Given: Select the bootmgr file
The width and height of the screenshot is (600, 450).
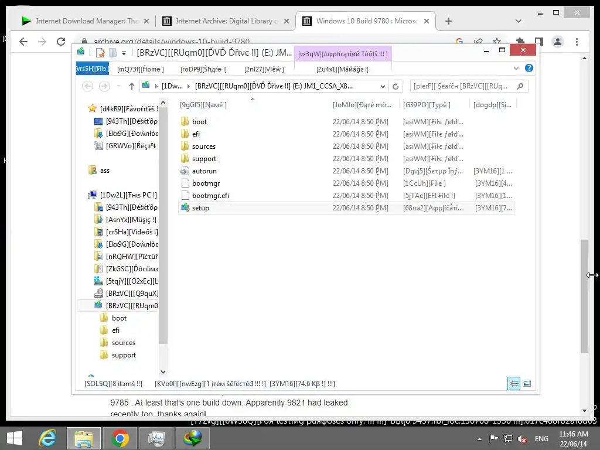Looking at the screenshot, I should [x=206, y=183].
